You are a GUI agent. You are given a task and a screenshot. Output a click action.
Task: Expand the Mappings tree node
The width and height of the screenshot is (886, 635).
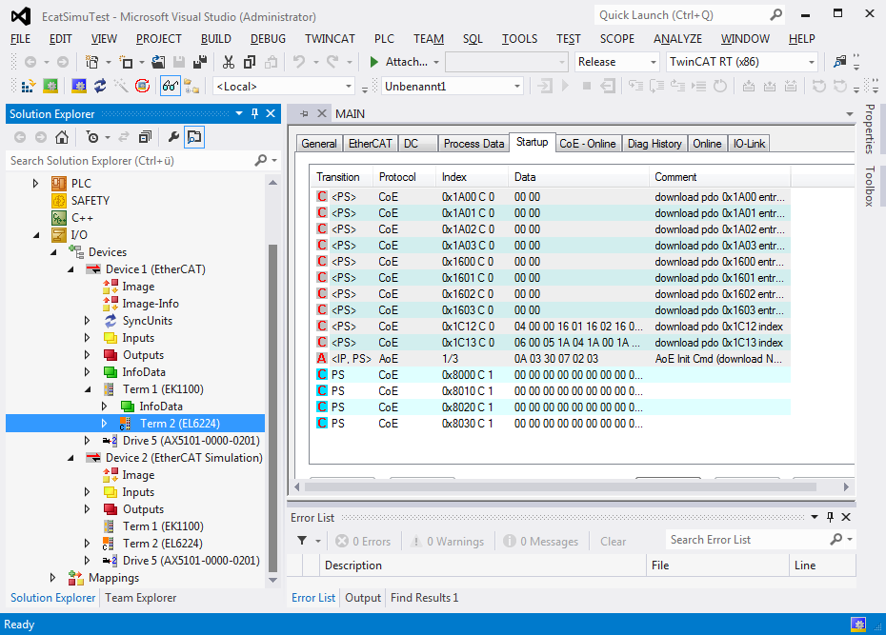coord(52,578)
